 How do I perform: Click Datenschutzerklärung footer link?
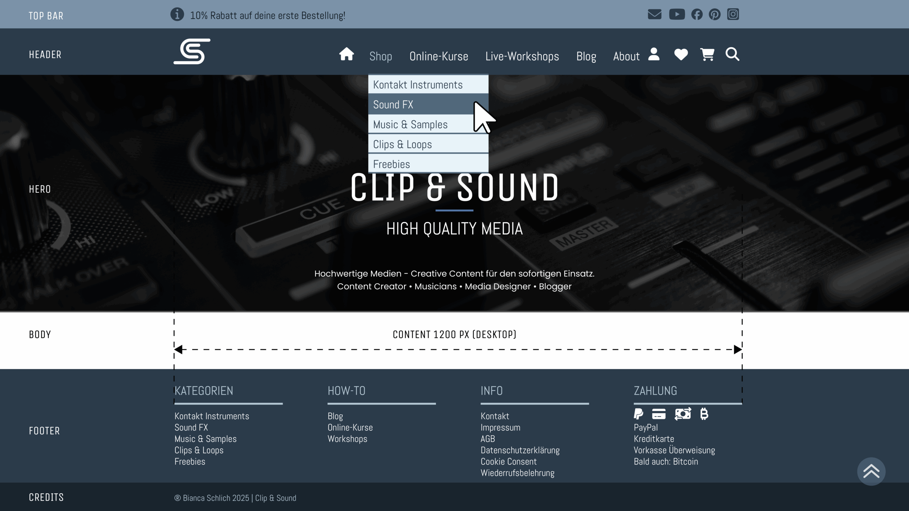click(x=520, y=450)
